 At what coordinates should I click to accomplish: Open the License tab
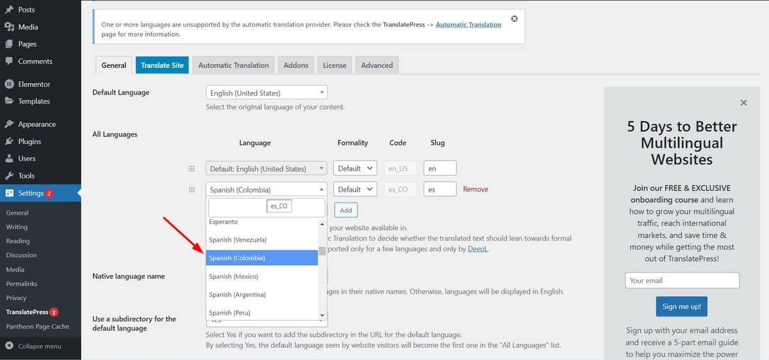click(x=335, y=65)
